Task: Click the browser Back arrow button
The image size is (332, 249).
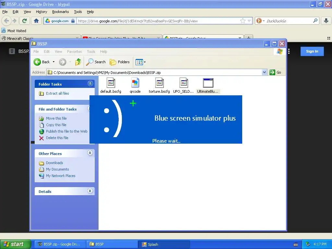Action: (x=6, y=21)
